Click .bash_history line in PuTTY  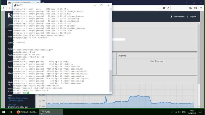48,11
